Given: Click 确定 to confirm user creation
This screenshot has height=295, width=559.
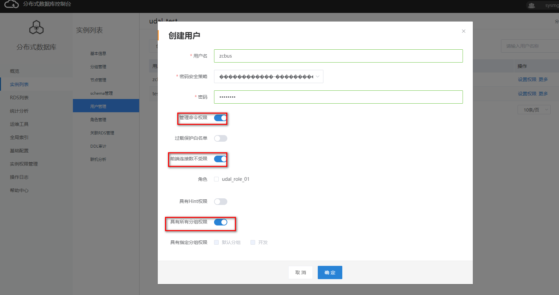Looking at the screenshot, I should 330,272.
